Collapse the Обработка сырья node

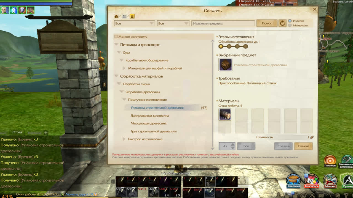click(x=119, y=84)
